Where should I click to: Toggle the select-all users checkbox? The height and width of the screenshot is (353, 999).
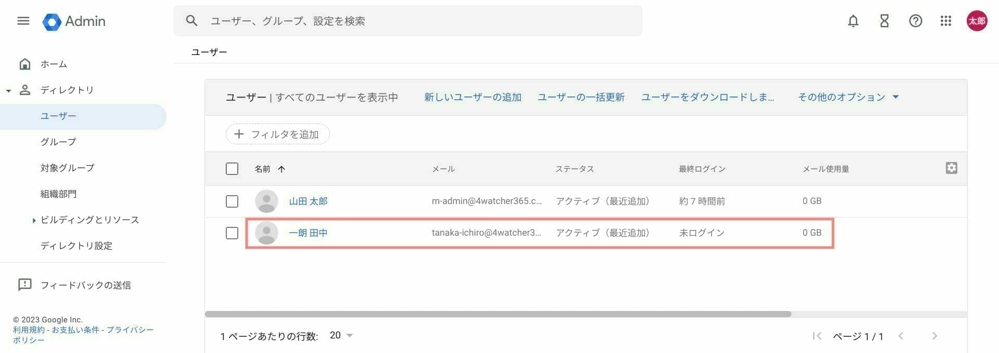[x=232, y=169]
